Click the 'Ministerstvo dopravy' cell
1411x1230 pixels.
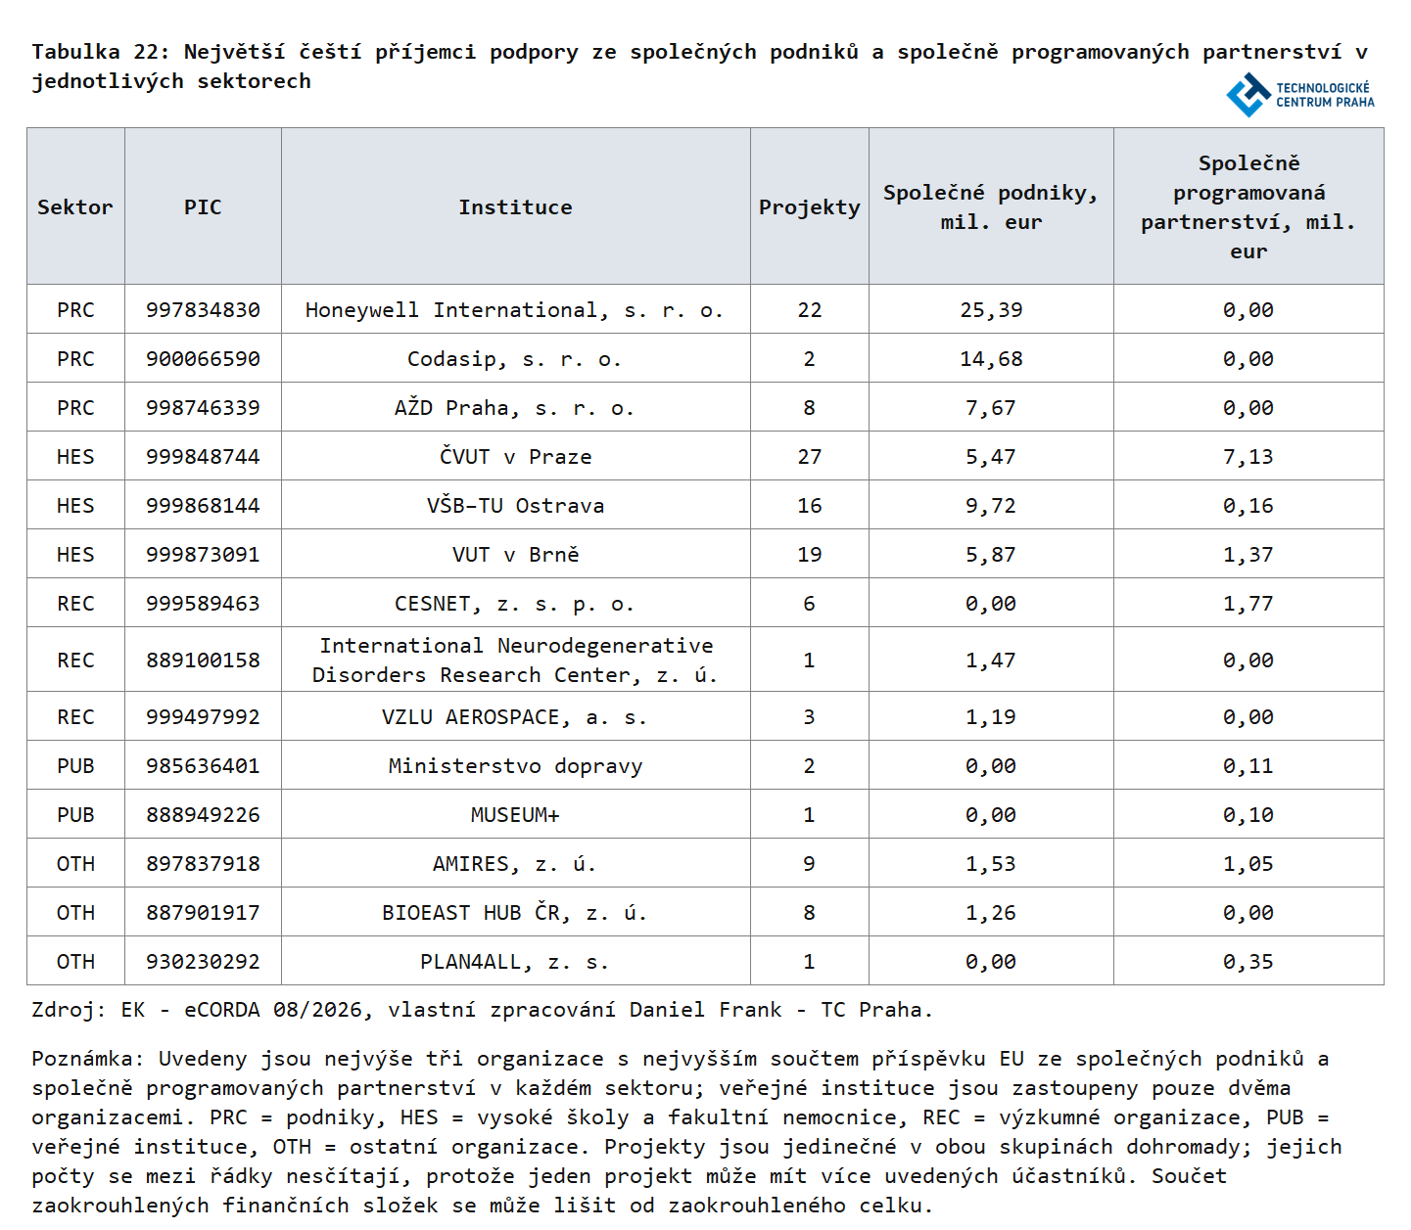click(x=515, y=766)
